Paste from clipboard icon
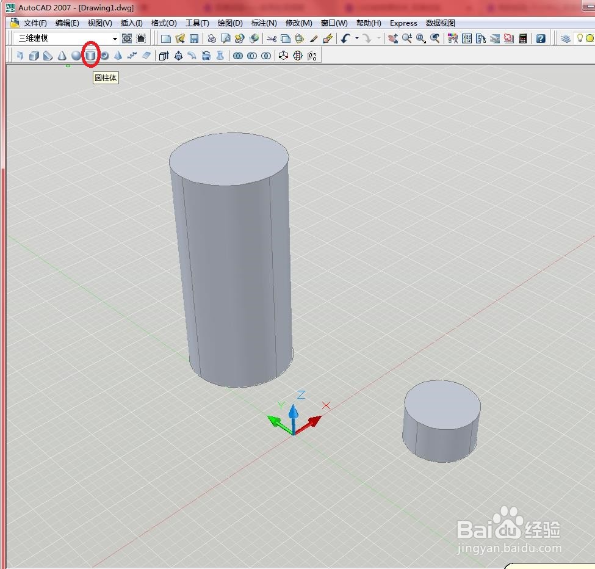The image size is (595, 569). 300,38
